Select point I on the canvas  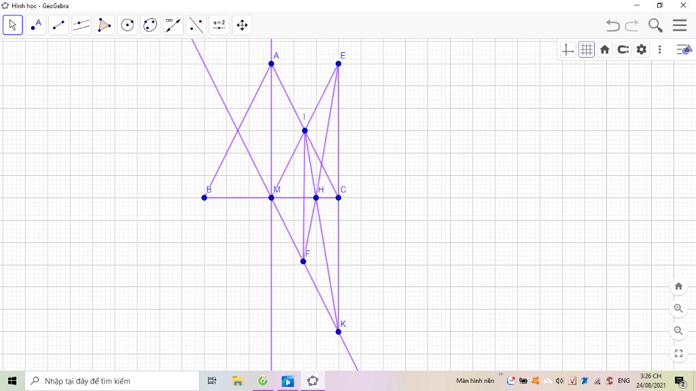[x=304, y=131]
